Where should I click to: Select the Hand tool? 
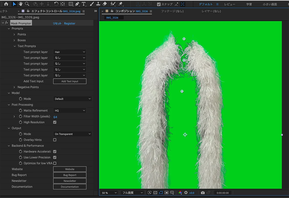[x=20, y=4]
